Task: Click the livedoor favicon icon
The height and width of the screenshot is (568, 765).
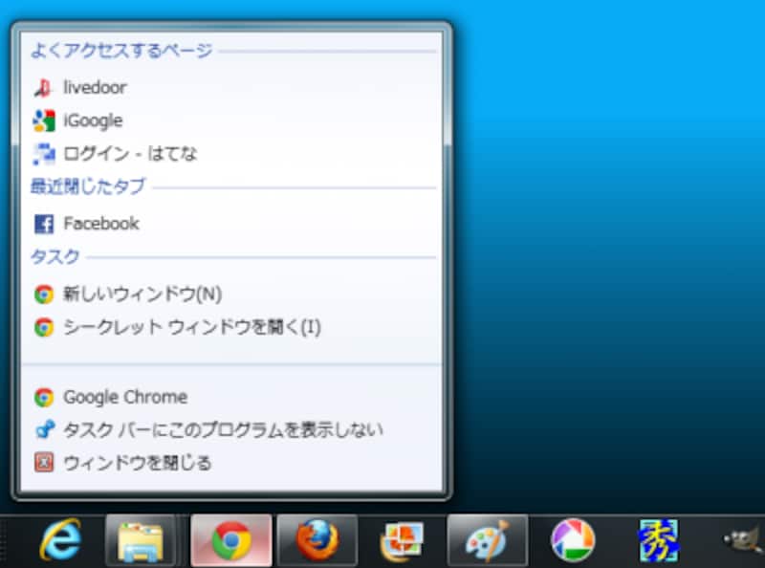Action: tap(43, 88)
